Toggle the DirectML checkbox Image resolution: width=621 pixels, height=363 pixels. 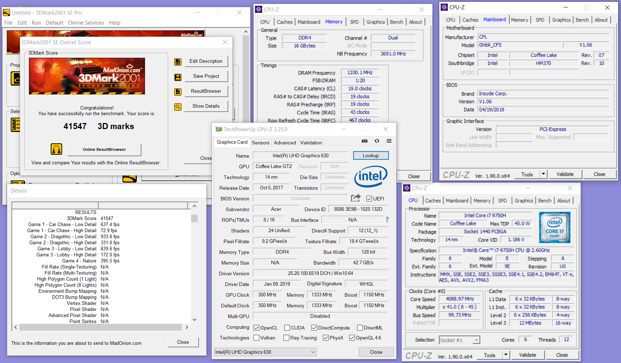click(360, 328)
